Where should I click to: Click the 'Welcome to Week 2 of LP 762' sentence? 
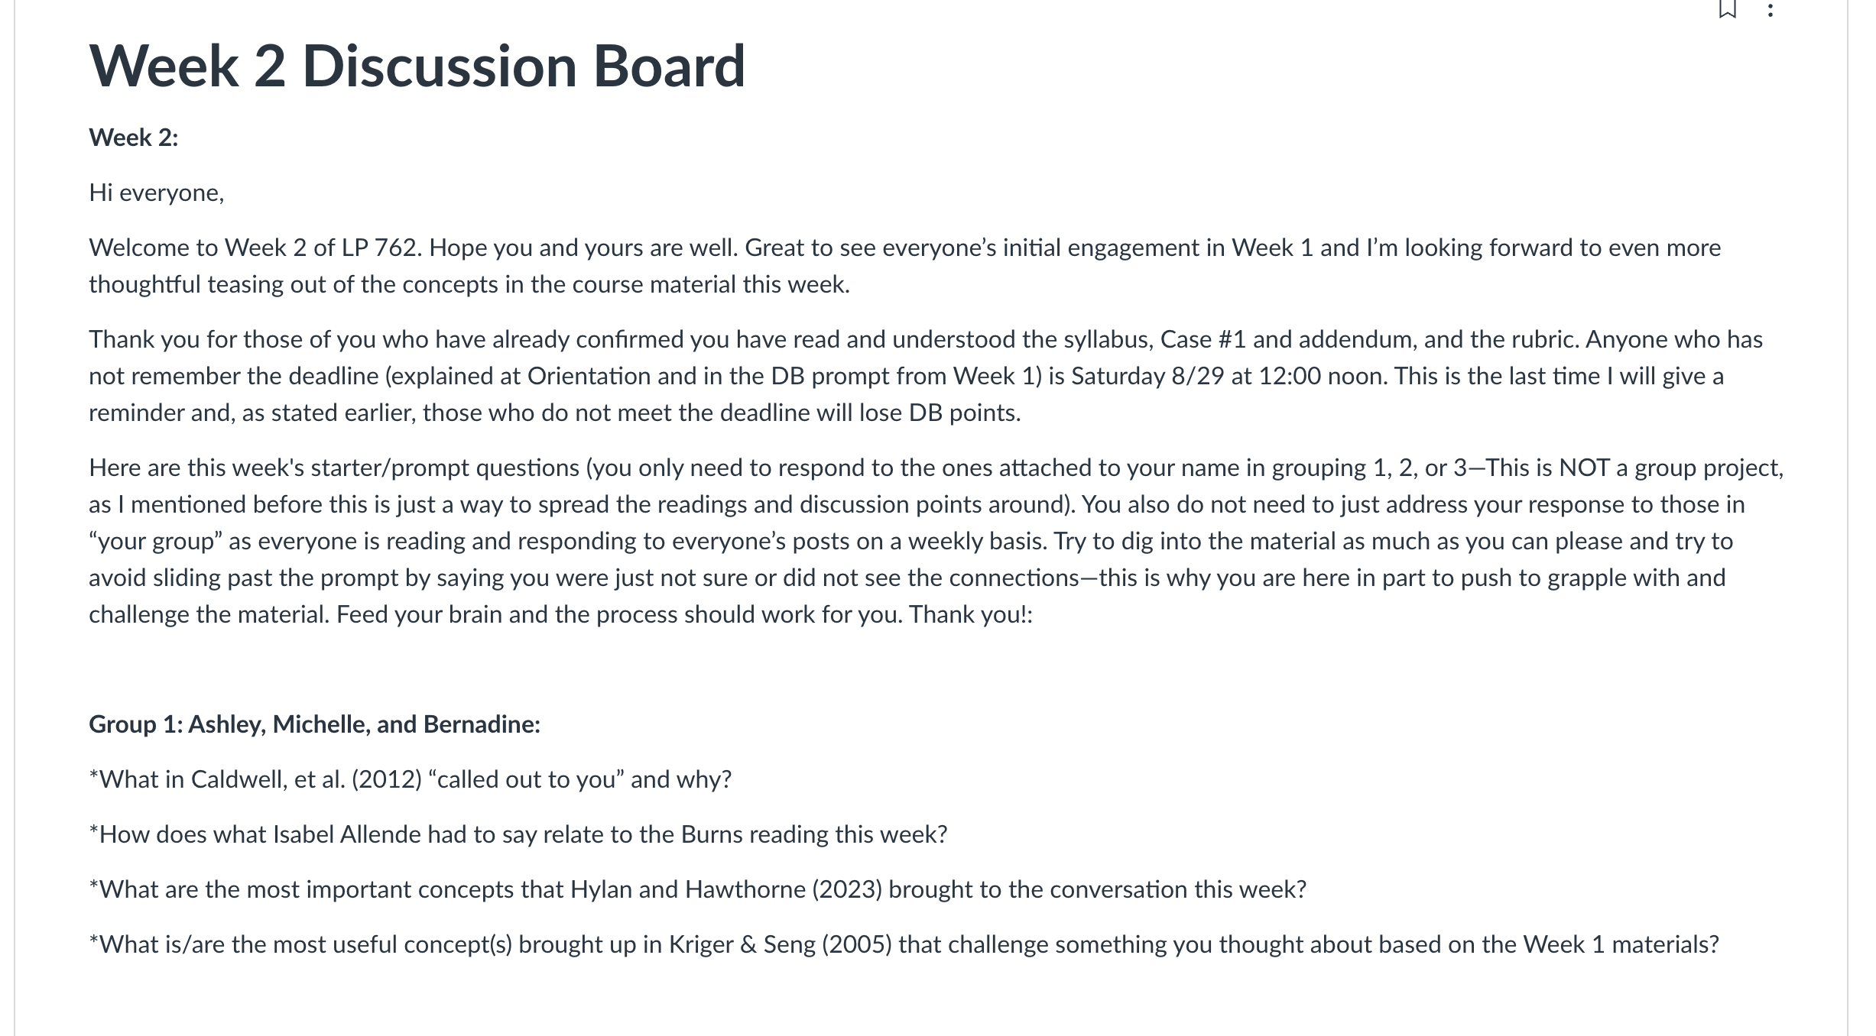[x=255, y=248]
